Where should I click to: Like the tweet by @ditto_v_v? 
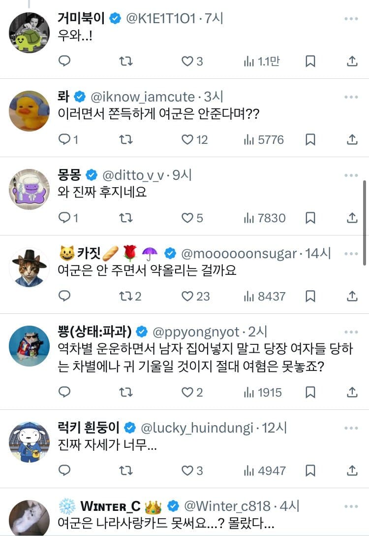[187, 218]
